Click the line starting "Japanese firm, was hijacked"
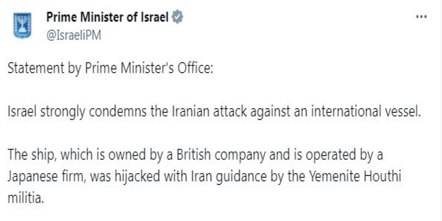This screenshot has height=221, width=442. tap(204, 176)
